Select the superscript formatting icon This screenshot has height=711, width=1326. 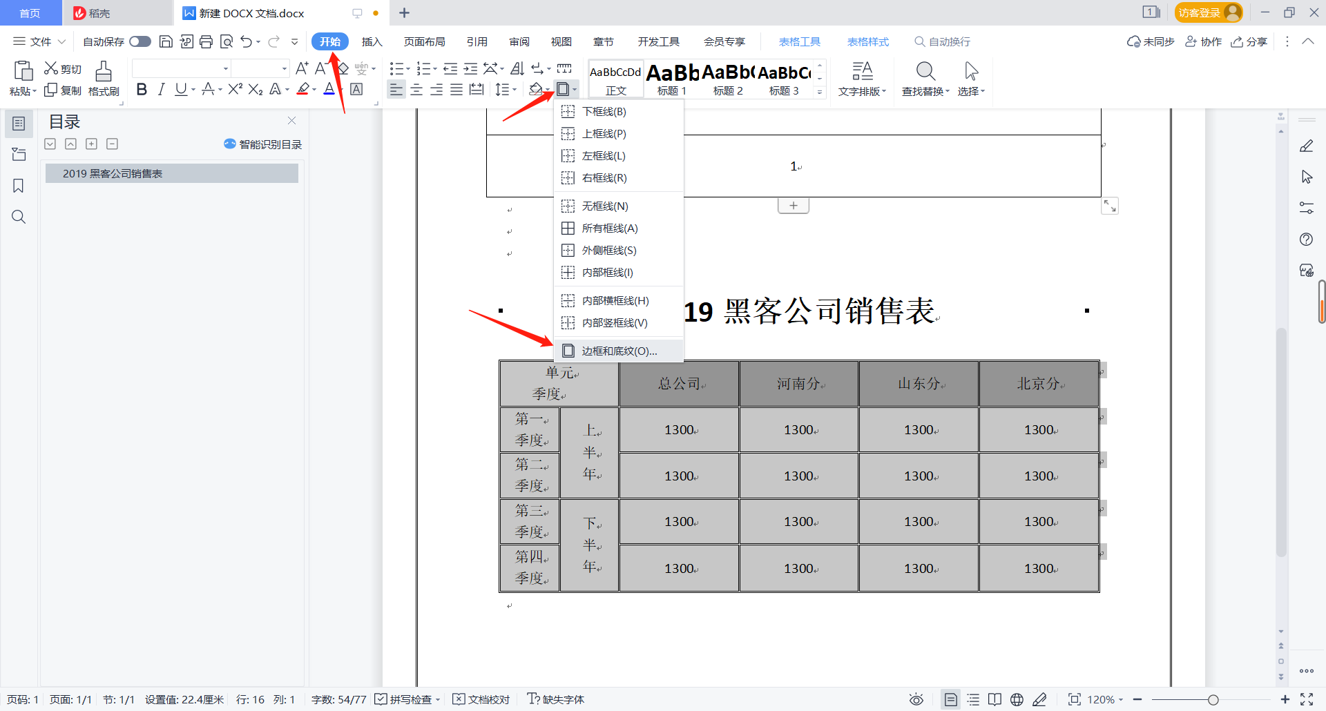pos(234,89)
